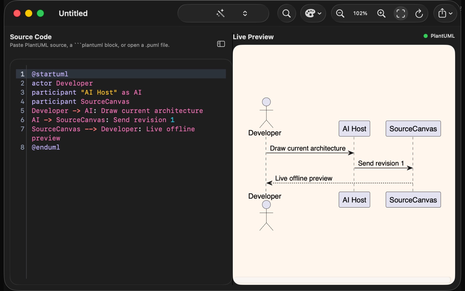The image size is (465, 291).
Task: Click line number 7 in gutter
Action: pyautogui.click(x=22, y=129)
